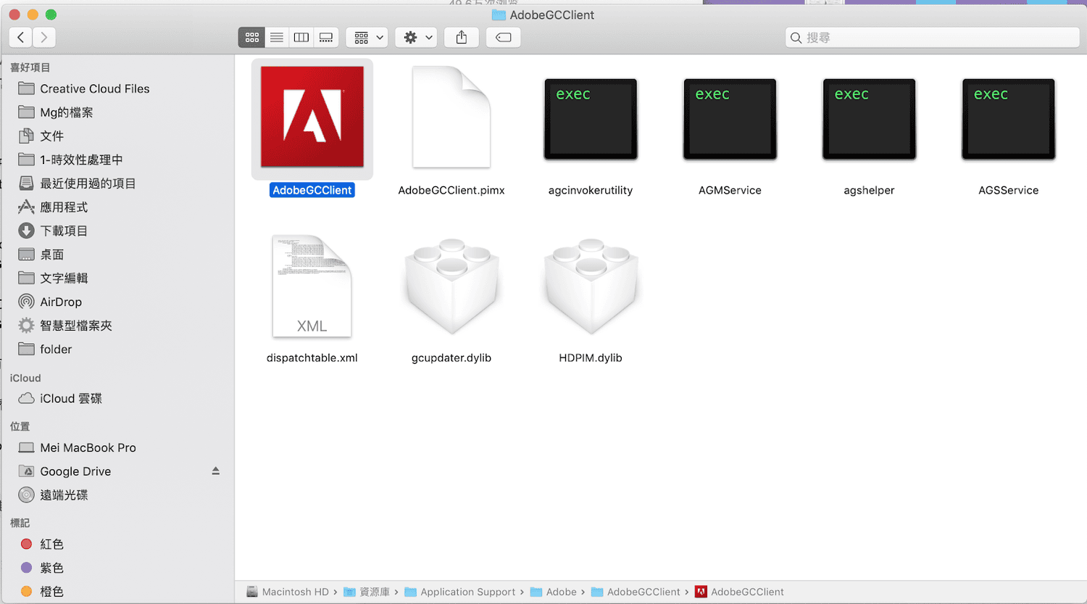Viewport: 1087px width, 604px height.
Task: Select the AGSService exec icon
Action: pyautogui.click(x=1008, y=119)
